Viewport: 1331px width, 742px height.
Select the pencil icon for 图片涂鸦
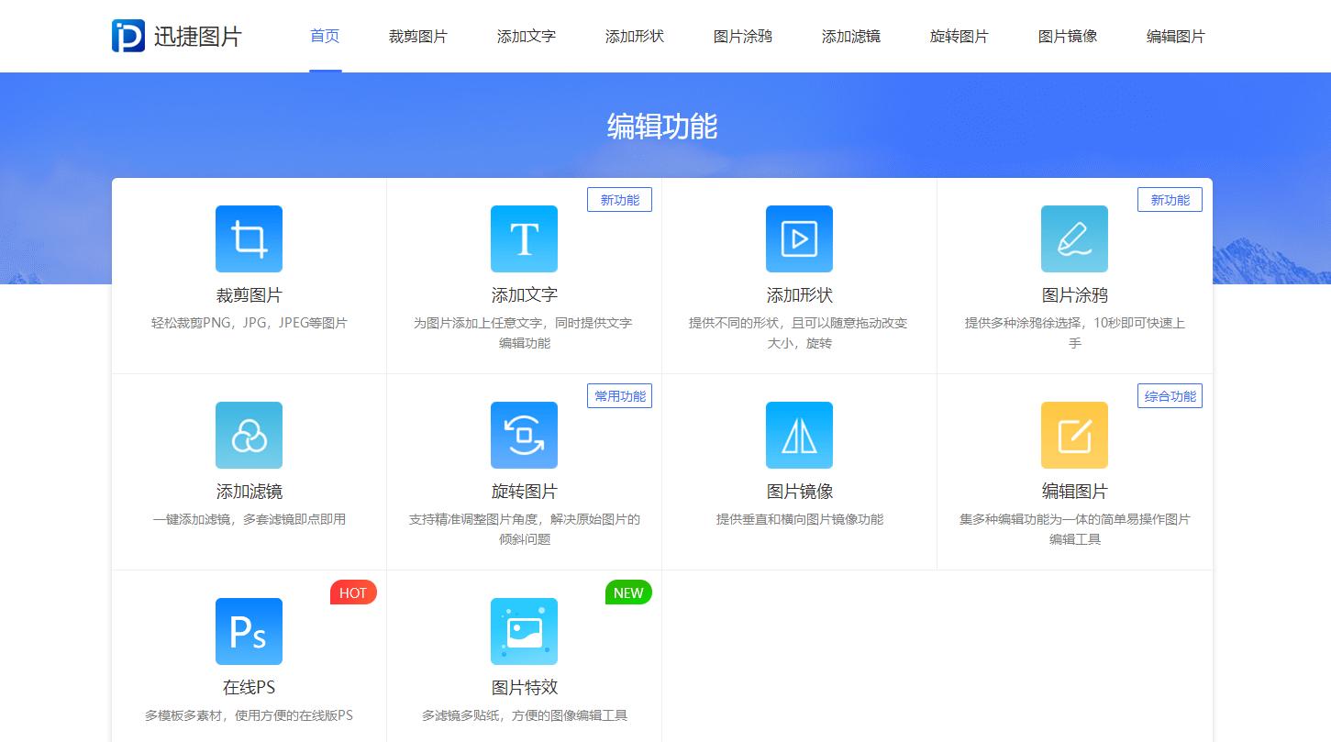(1074, 238)
